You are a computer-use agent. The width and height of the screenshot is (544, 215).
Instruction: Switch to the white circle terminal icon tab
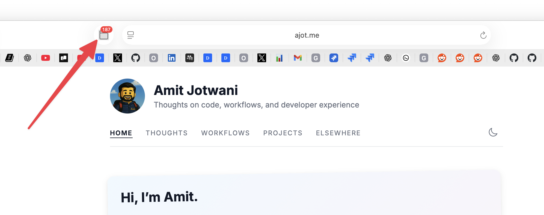pyautogui.click(x=406, y=58)
